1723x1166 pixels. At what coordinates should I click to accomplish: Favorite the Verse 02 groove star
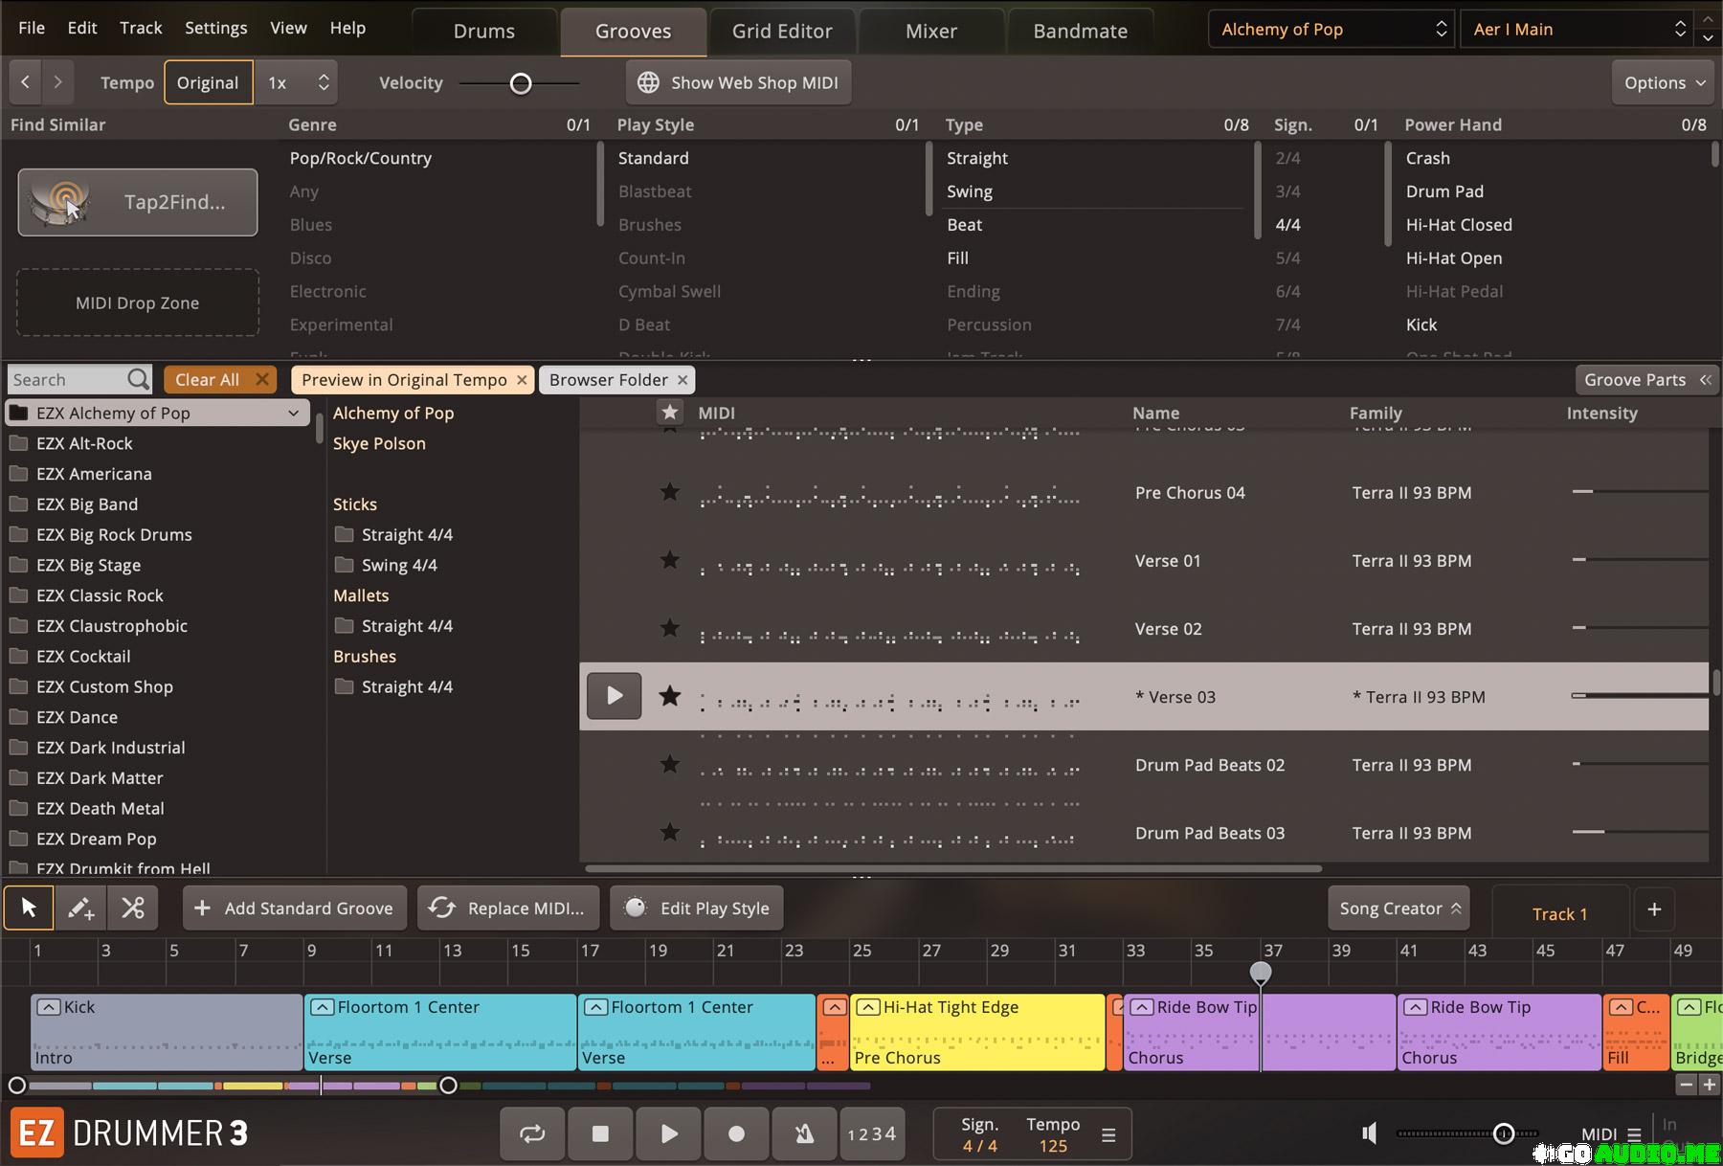click(x=670, y=628)
